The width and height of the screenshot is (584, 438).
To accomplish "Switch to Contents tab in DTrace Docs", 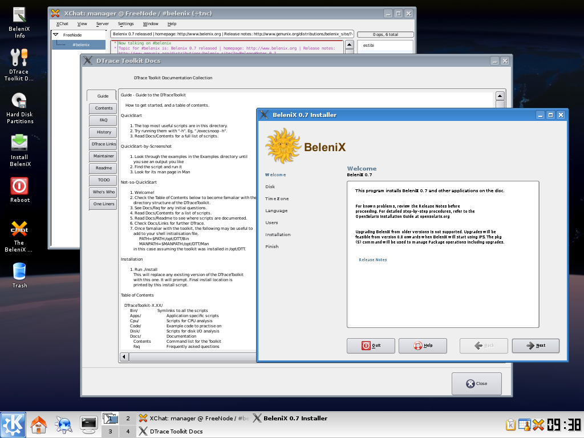I will (103, 108).
